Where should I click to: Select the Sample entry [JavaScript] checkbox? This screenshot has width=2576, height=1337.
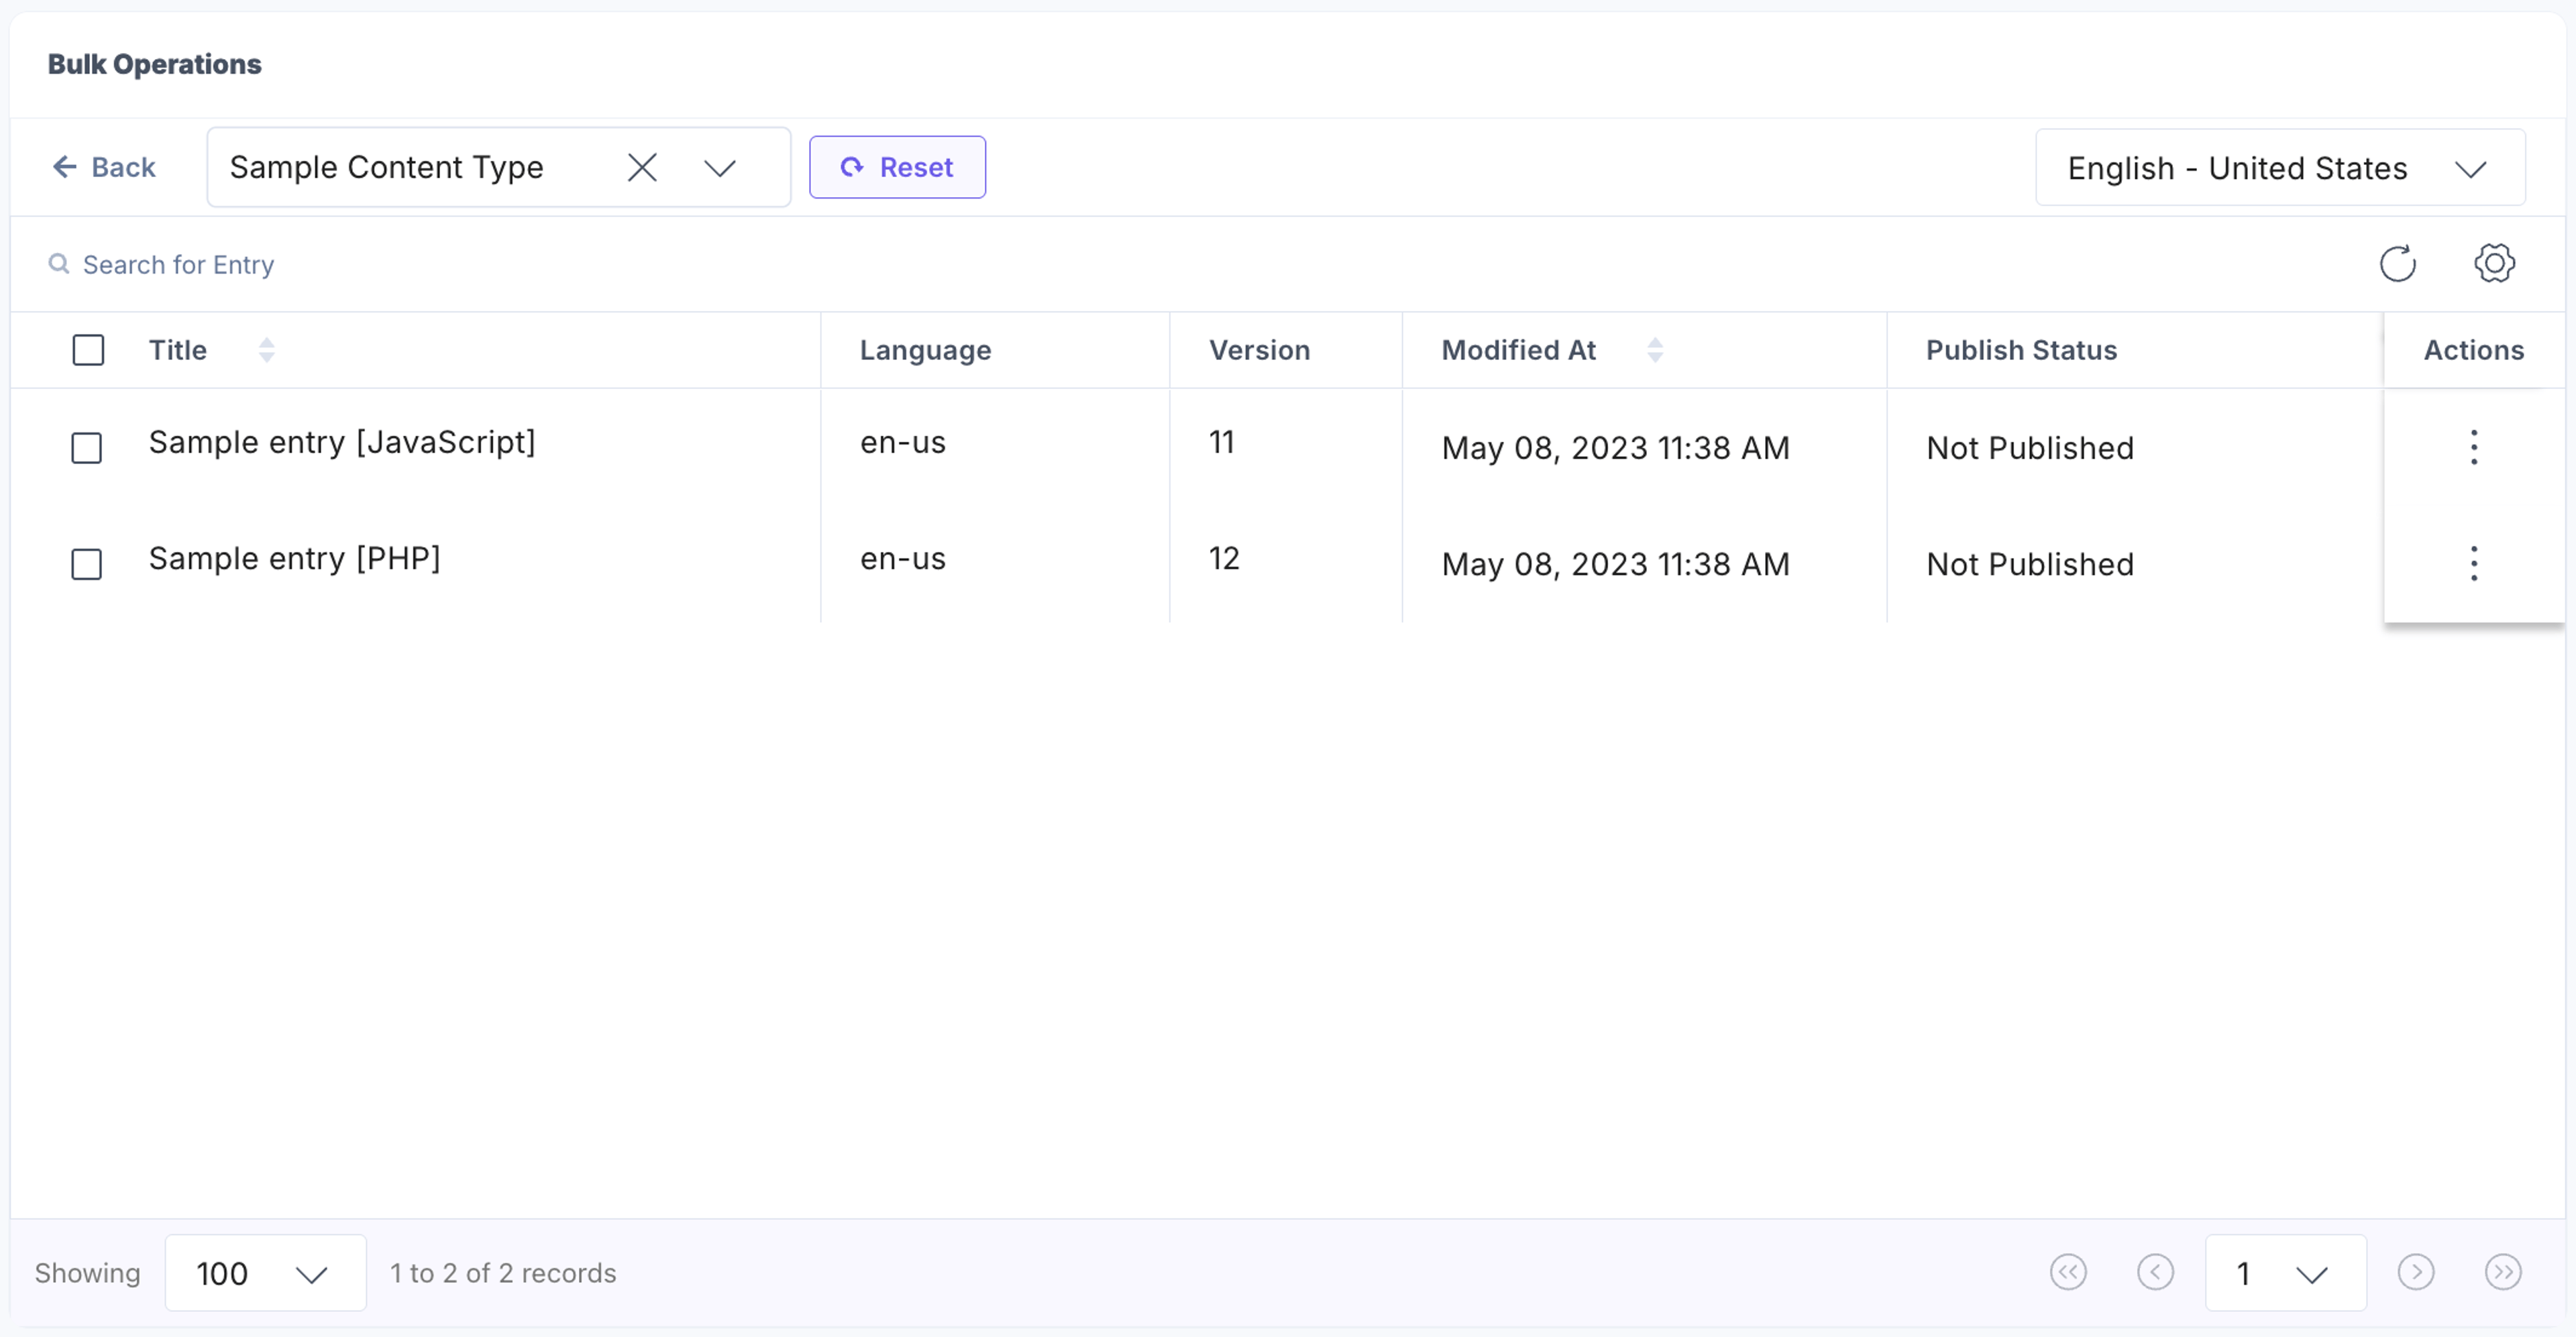(x=87, y=448)
